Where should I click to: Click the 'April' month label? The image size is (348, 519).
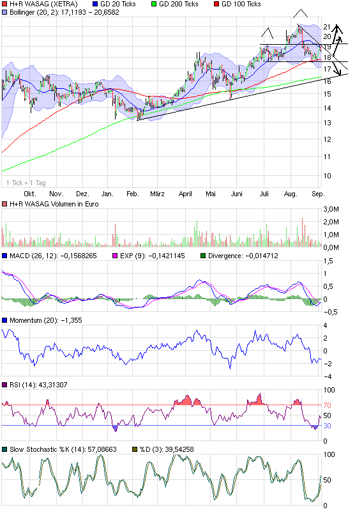pyautogui.click(x=185, y=194)
